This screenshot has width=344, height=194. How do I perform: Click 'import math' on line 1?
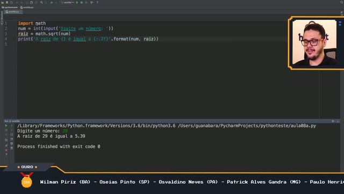[x=32, y=23]
